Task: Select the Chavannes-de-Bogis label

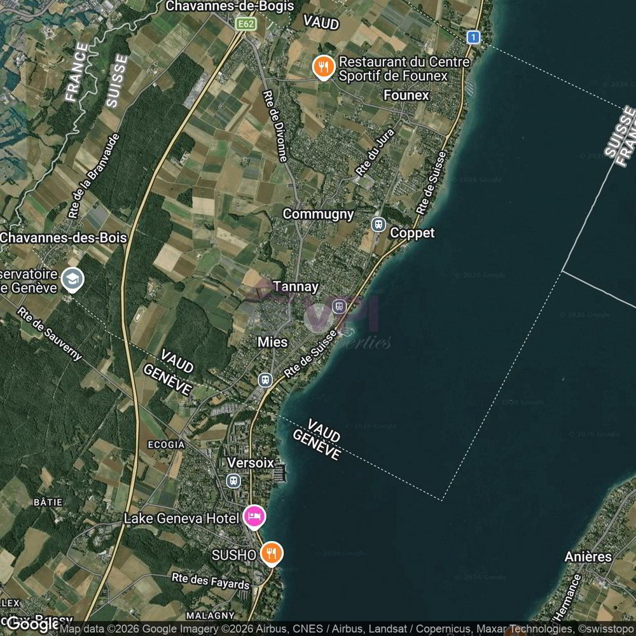Action: [x=230, y=6]
